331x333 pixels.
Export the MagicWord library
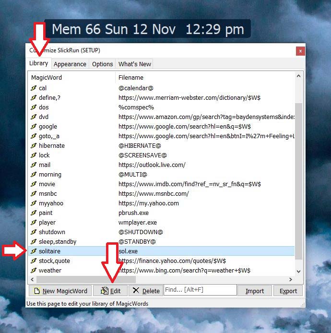(288, 291)
